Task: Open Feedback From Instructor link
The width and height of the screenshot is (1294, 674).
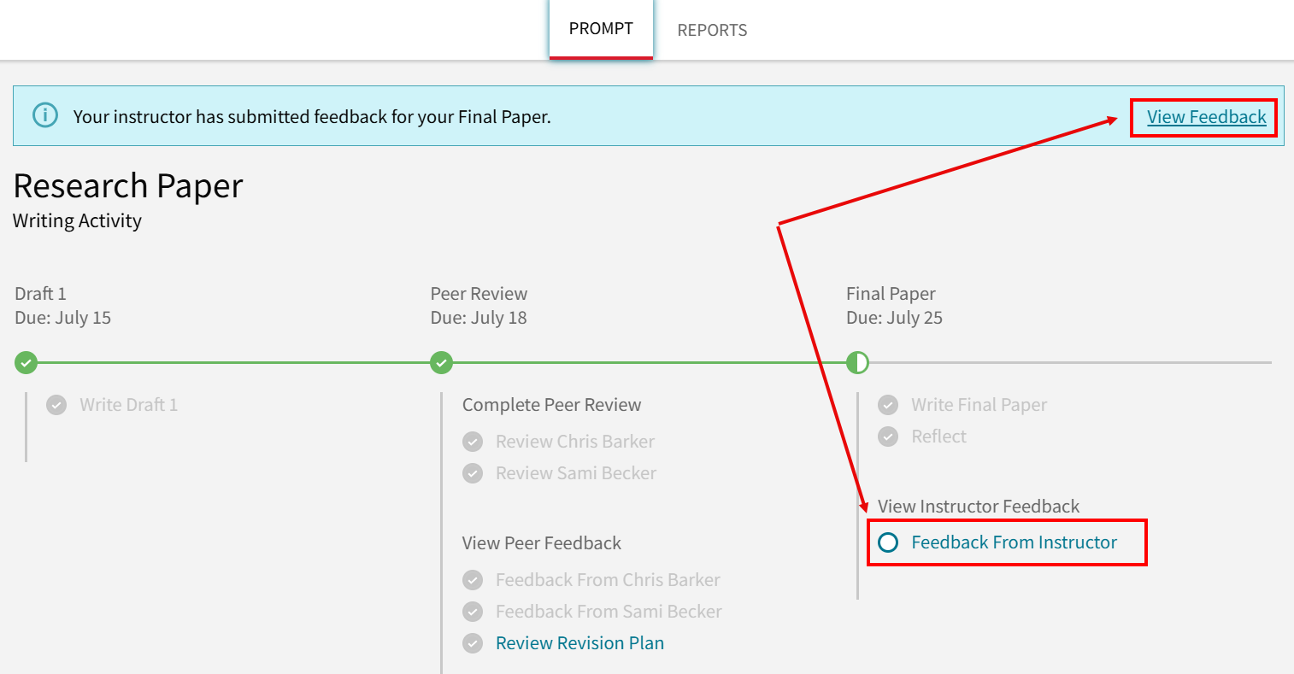Action: 1014,542
